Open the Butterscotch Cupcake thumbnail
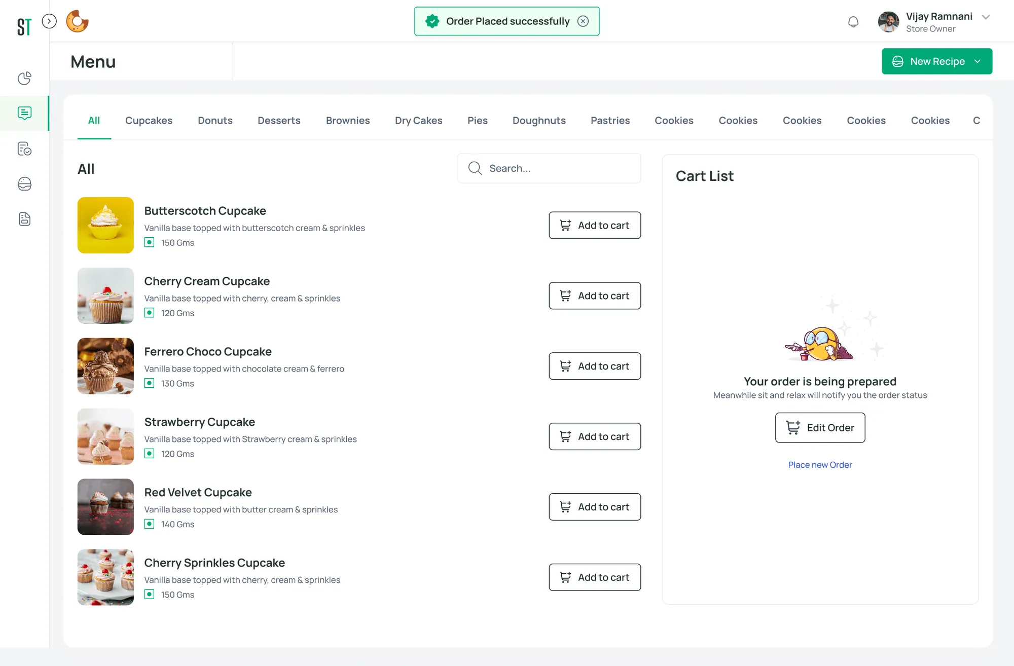1014x666 pixels. click(x=105, y=225)
